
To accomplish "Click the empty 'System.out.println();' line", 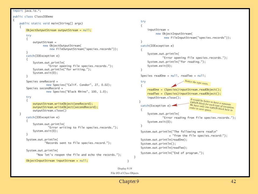I will click(158, 144).
